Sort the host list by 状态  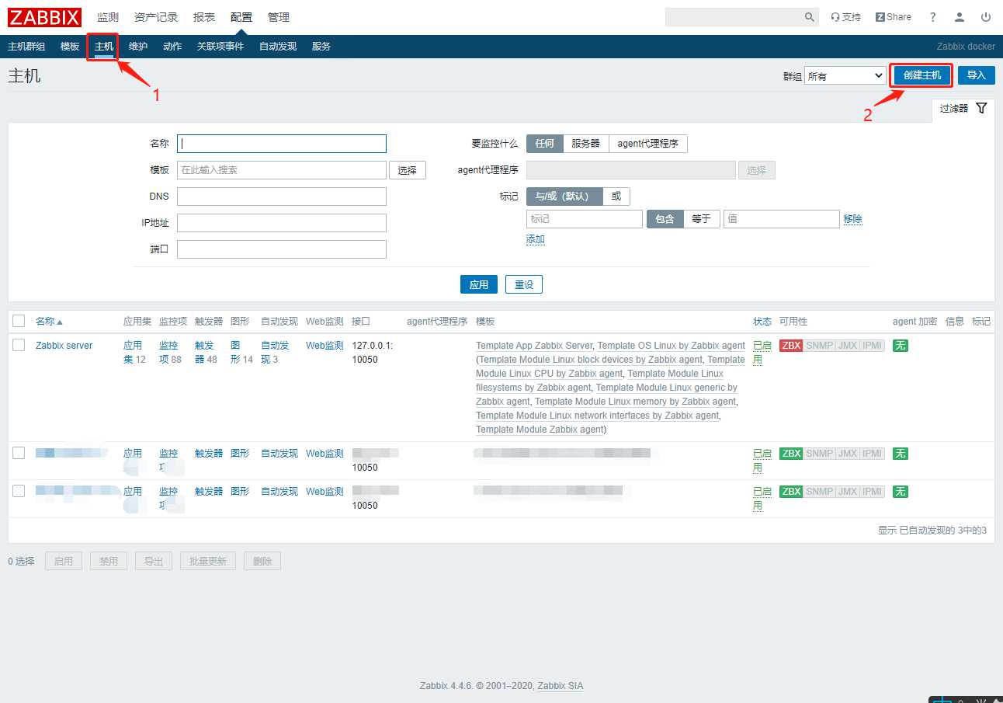(x=762, y=322)
